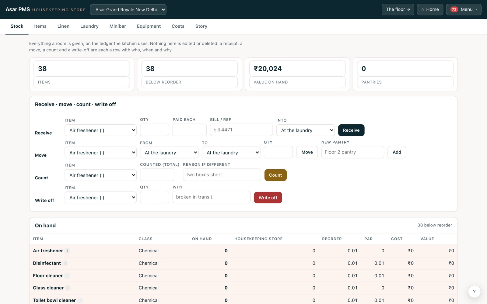This screenshot has width=487, height=304.
Task: Focus the Receive Qty input
Action: coord(154,130)
